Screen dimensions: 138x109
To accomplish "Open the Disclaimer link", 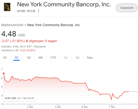I will tap(40, 46).
